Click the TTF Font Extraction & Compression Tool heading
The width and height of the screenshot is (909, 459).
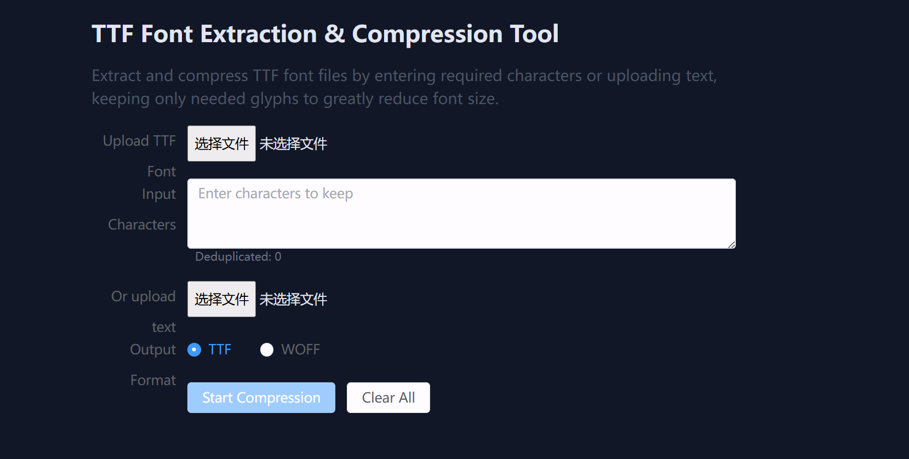pyautogui.click(x=325, y=34)
